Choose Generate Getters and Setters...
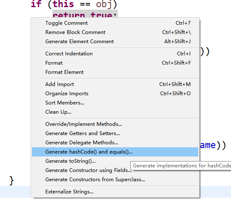This screenshot has height=206, width=231. (x=115, y=133)
